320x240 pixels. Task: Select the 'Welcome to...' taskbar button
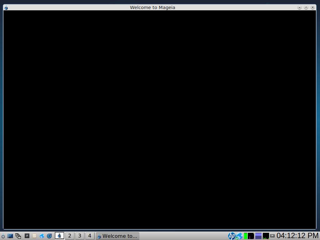[117, 236]
